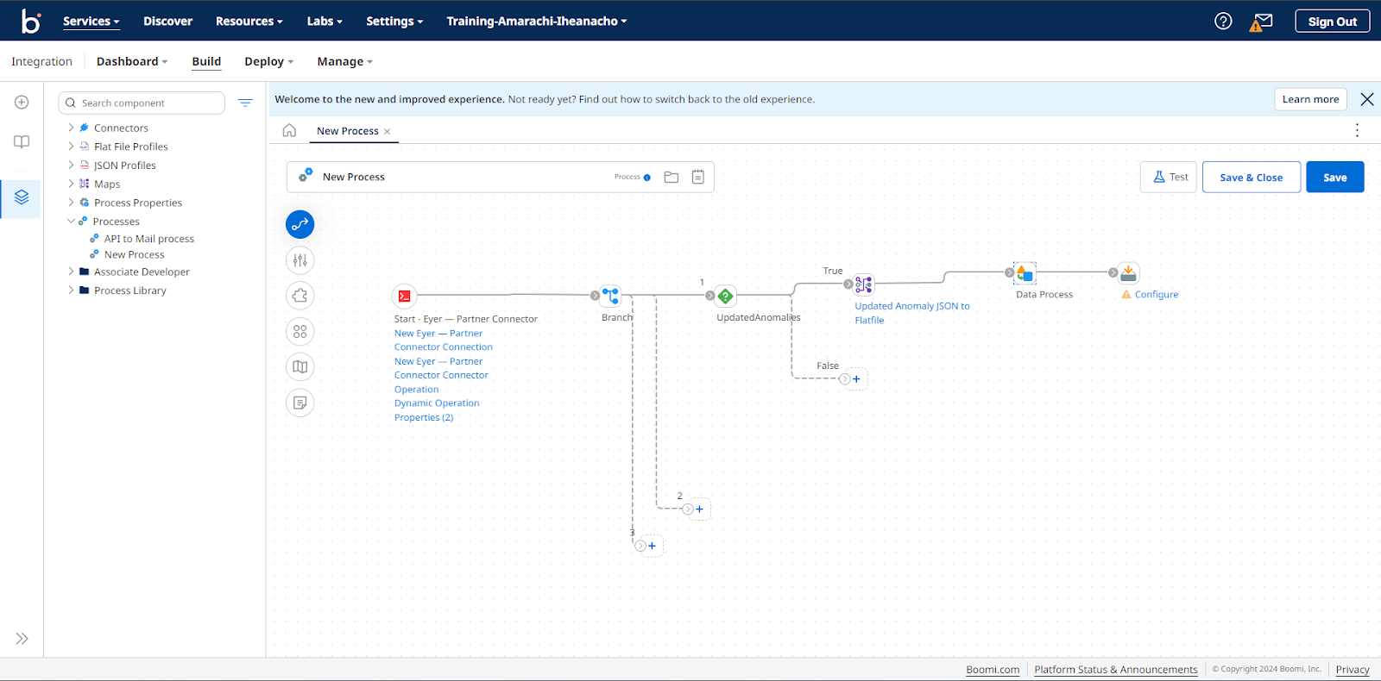
Task: Expand the Flat File Profiles node
Action: point(71,147)
